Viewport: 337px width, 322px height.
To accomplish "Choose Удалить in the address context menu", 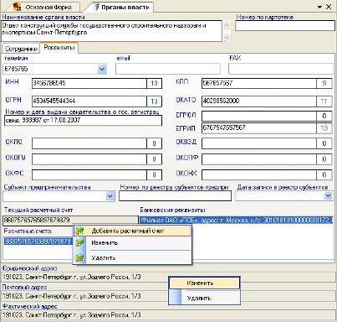I will click(204, 298).
